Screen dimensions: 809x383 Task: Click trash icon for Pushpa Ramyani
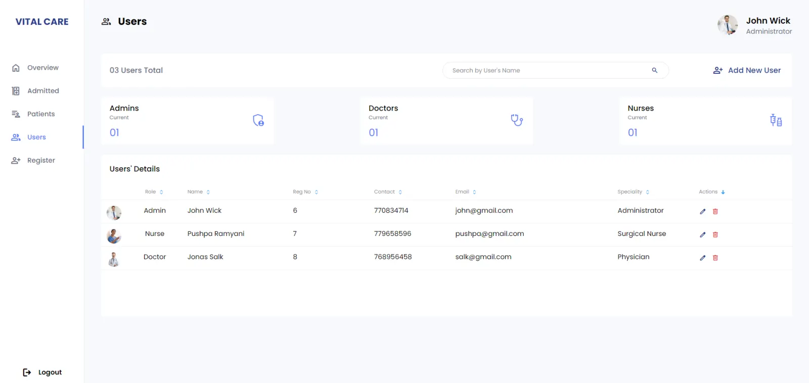pyautogui.click(x=715, y=234)
